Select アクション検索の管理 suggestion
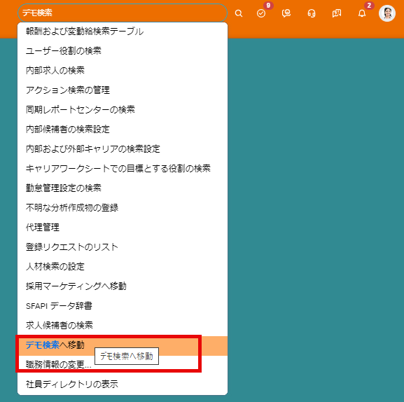This screenshot has height=402, width=404. [123, 90]
